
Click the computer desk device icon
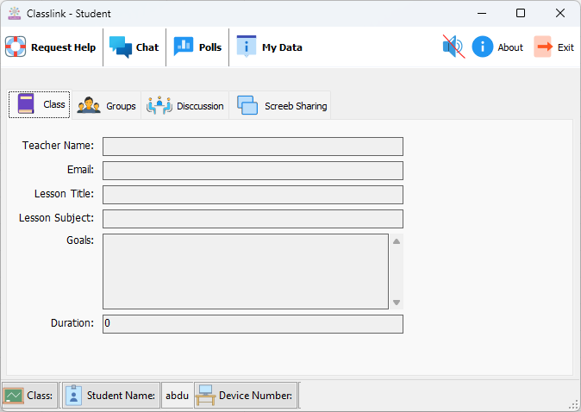(205, 396)
